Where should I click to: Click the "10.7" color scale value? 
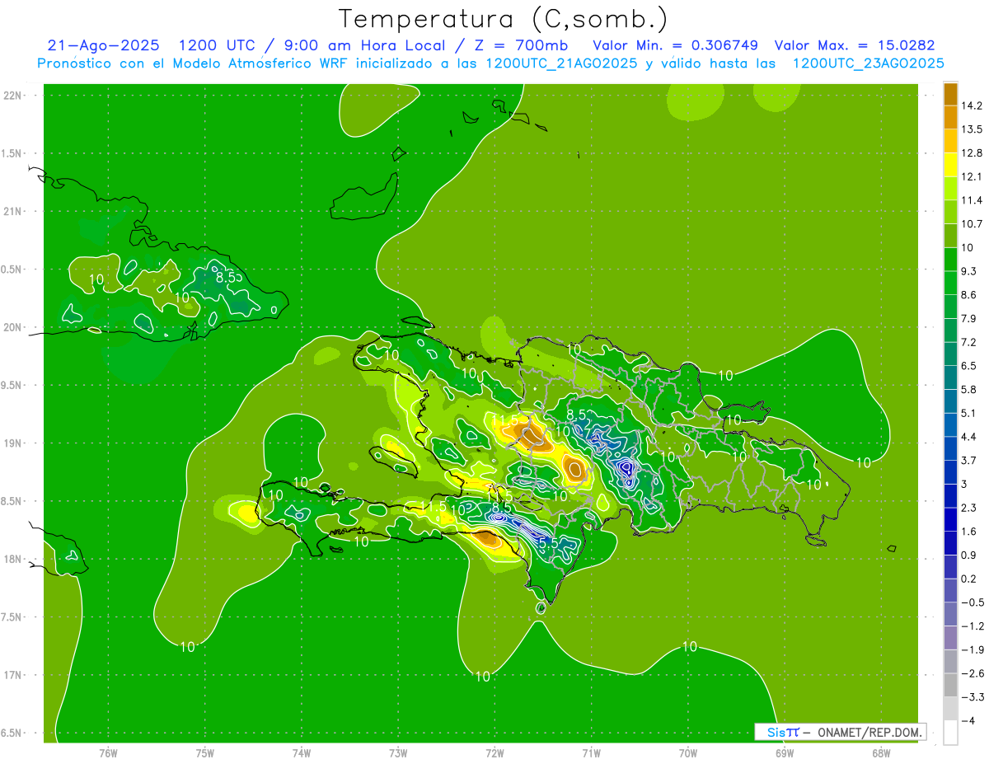pos(972,224)
